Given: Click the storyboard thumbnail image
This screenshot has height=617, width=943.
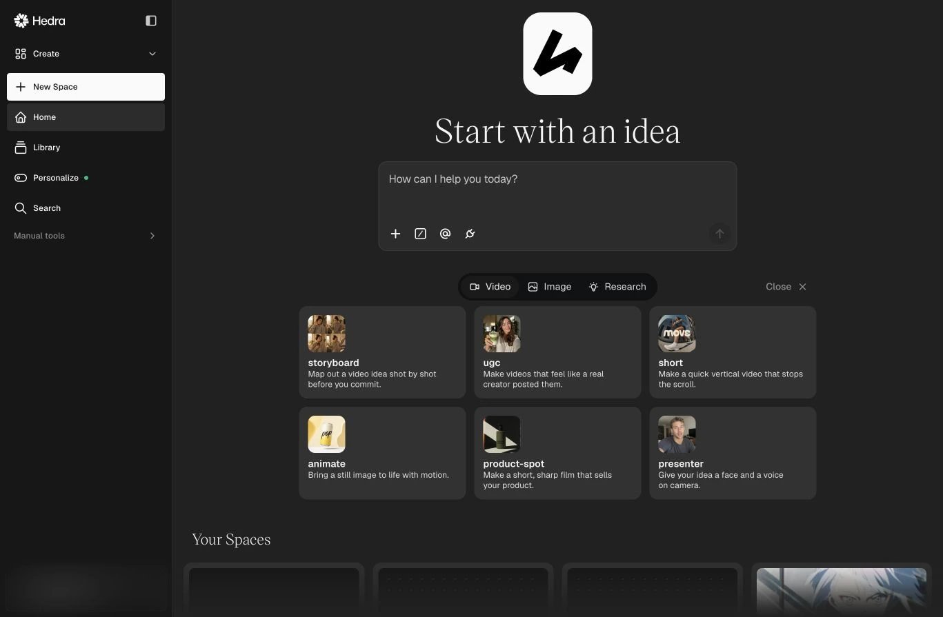Looking at the screenshot, I should (326, 334).
